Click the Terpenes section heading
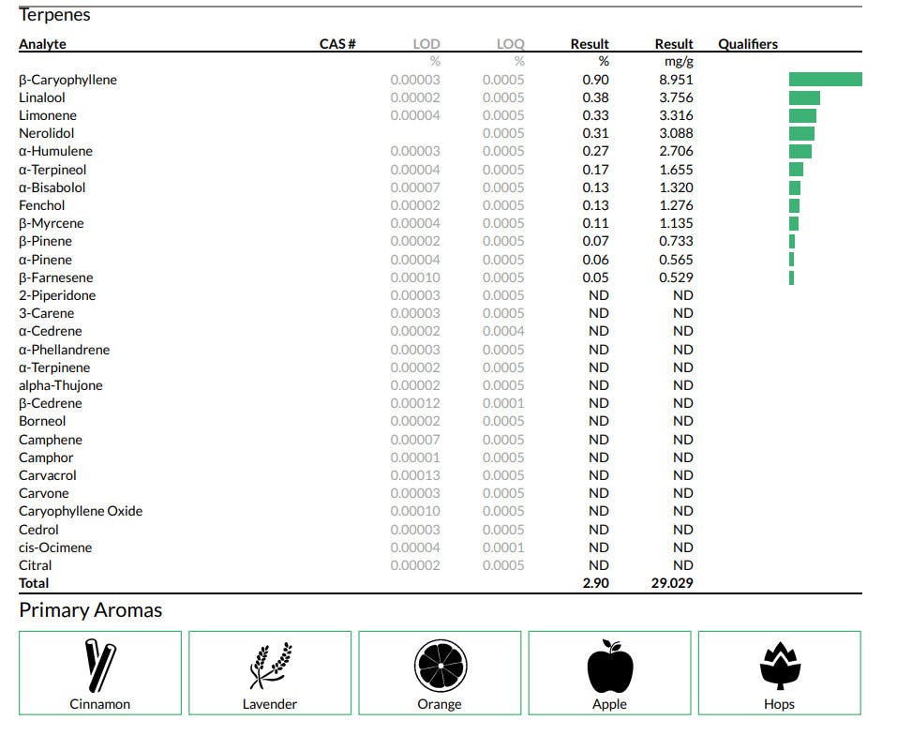Image resolution: width=897 pixels, height=735 pixels. [x=54, y=15]
